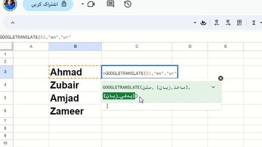This screenshot has height=147, width=262.
Task: Expand the GOOGLETRANSLATE help chevron
Action: click(x=213, y=87)
